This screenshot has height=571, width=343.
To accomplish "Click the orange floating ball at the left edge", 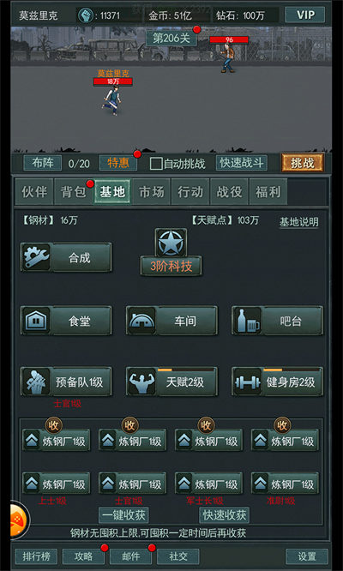I will 15,520.
